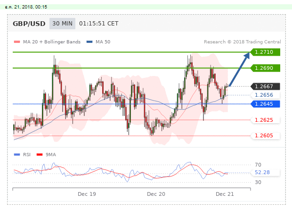This screenshot has height=210, width=292.
Task: Click the Dec 19 date axis label
Action: pyautogui.click(x=87, y=194)
